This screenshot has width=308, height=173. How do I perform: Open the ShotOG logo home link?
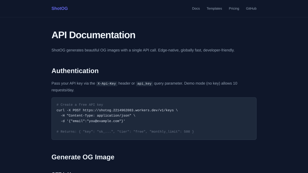(x=60, y=8)
